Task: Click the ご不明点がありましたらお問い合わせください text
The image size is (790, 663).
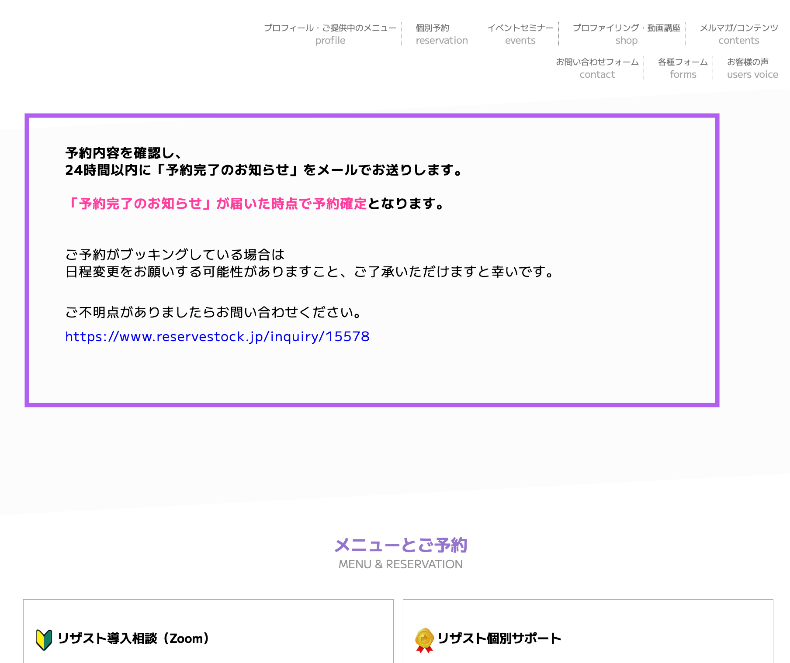Action: tap(213, 312)
